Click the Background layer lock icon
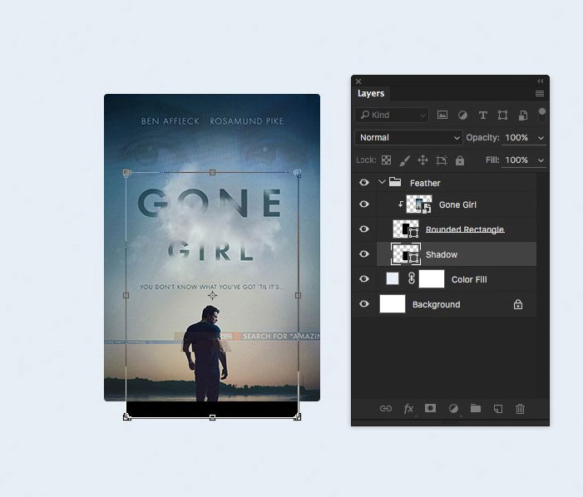Image resolution: width=583 pixels, height=497 pixels. pos(518,304)
